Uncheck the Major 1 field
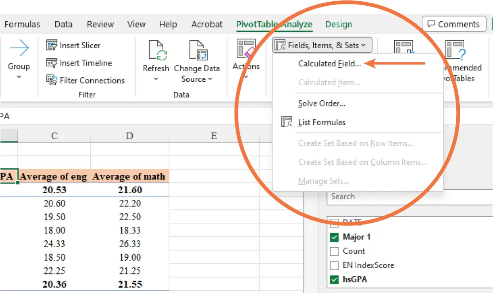Viewport: 493px width, 293px height. click(x=334, y=237)
